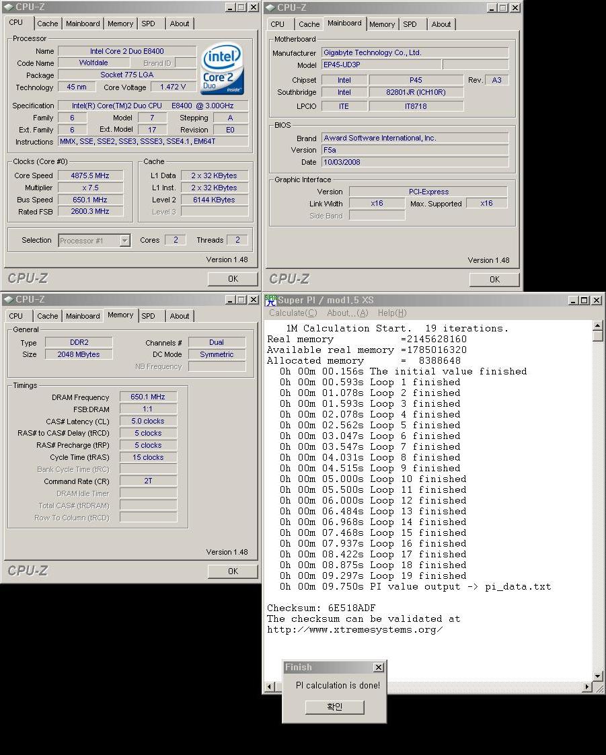Click OK in the top-left CPU-Z window
This screenshot has width=606, height=755.
[x=233, y=279]
